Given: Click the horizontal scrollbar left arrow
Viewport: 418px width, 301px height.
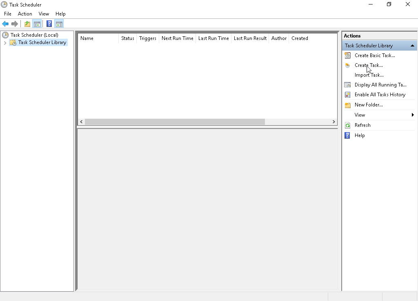Looking at the screenshot, I should (x=81, y=122).
